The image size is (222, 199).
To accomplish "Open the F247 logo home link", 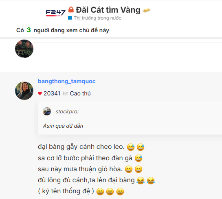I will click(56, 13).
